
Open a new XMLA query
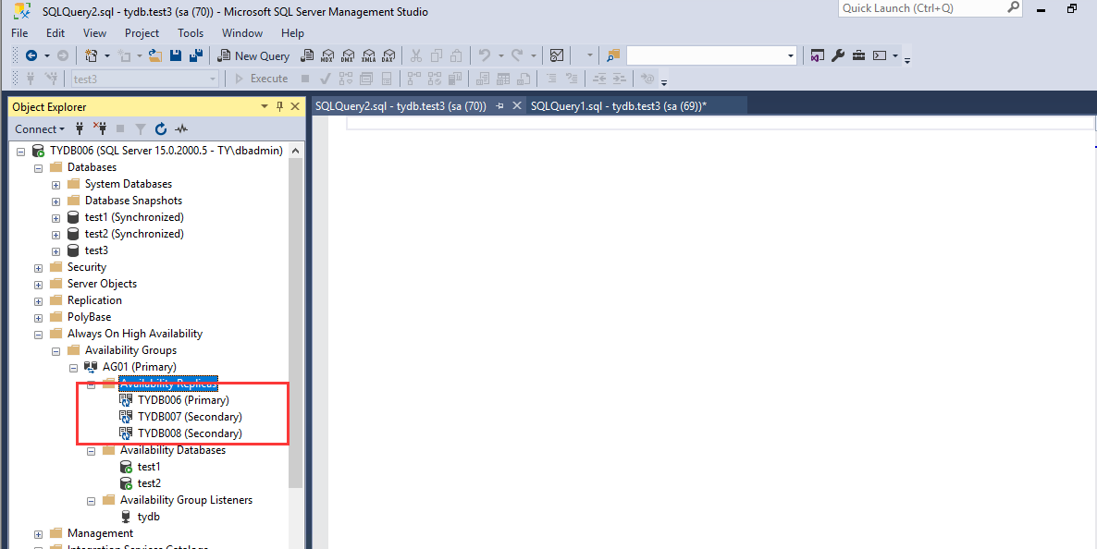point(368,55)
